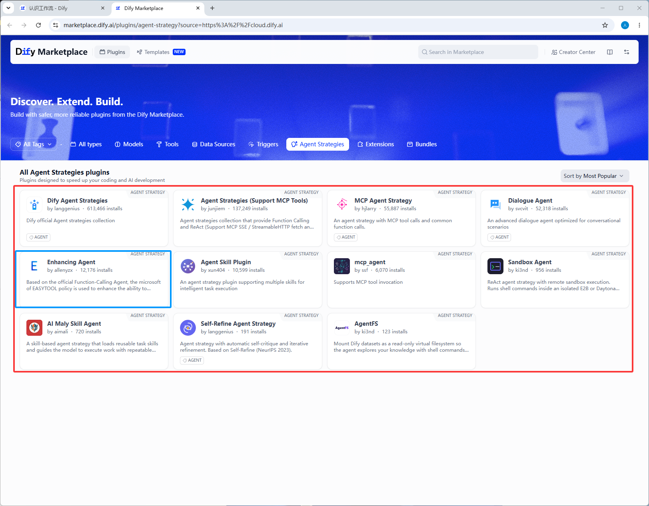Click the AI Maly Skill Agent red icon

pos(34,328)
